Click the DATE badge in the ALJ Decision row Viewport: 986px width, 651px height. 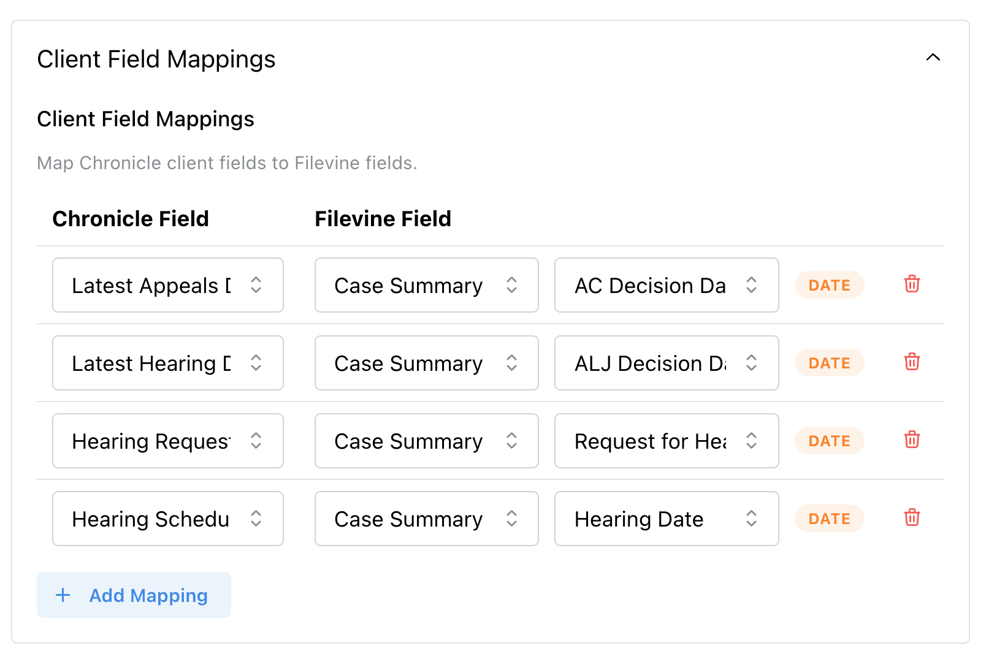pos(829,362)
